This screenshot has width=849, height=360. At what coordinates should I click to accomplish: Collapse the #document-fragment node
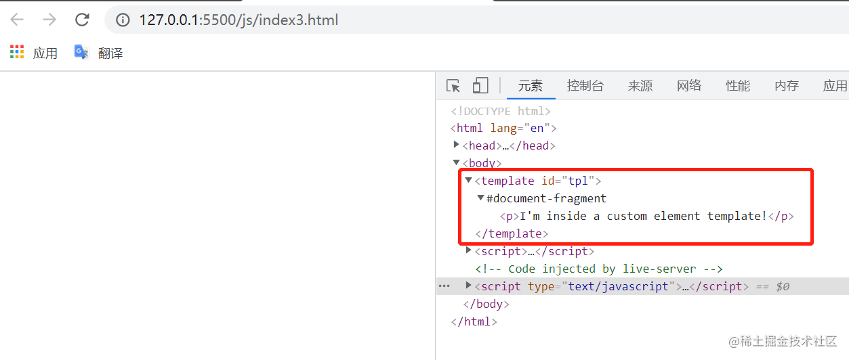coord(480,198)
